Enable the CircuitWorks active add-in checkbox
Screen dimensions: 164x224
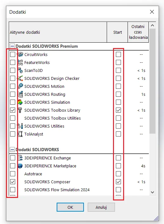point(13,54)
